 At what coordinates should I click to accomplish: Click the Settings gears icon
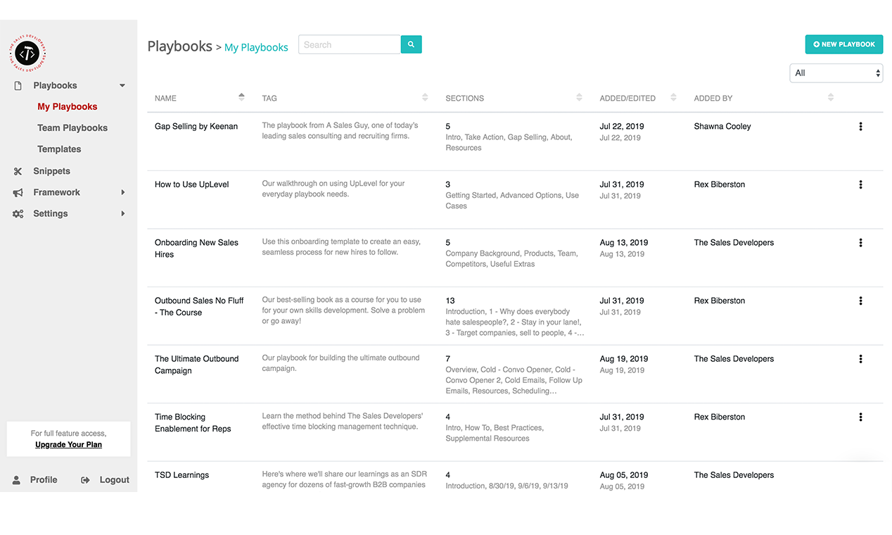[18, 214]
